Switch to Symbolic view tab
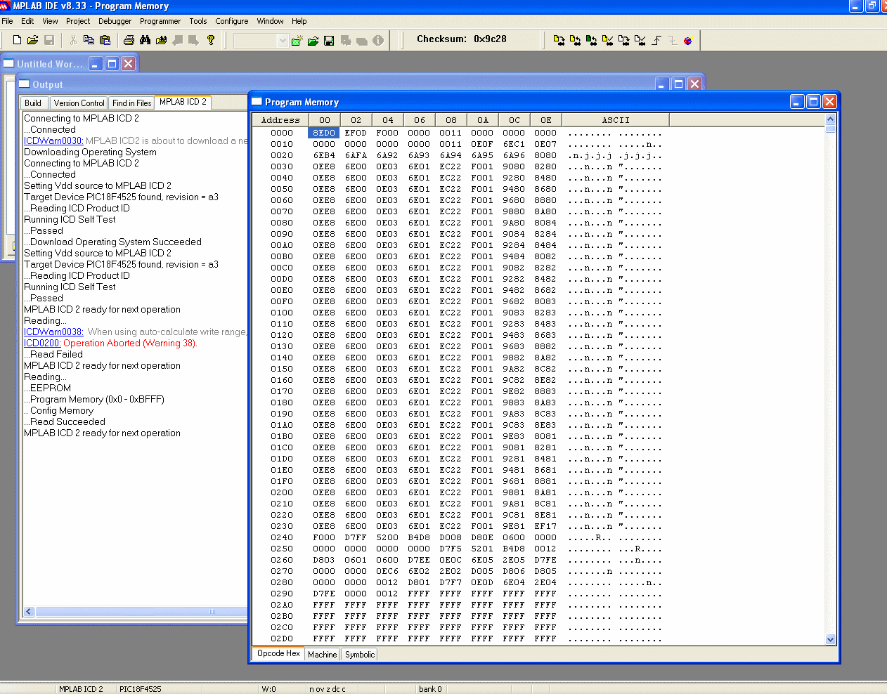The width and height of the screenshot is (887, 694). click(360, 655)
